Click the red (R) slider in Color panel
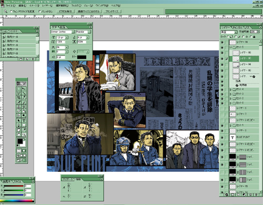Image resolution: width=263 pixels, height=205 pixels. tap(14, 186)
